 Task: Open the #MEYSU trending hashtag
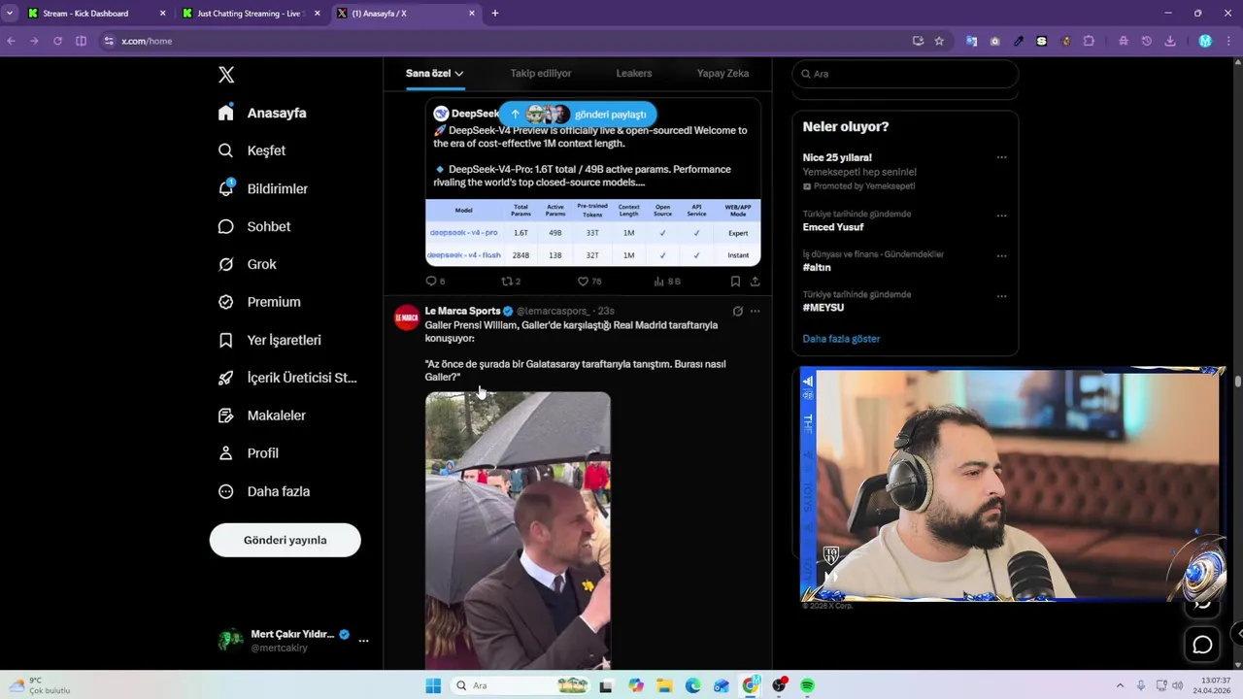point(823,307)
